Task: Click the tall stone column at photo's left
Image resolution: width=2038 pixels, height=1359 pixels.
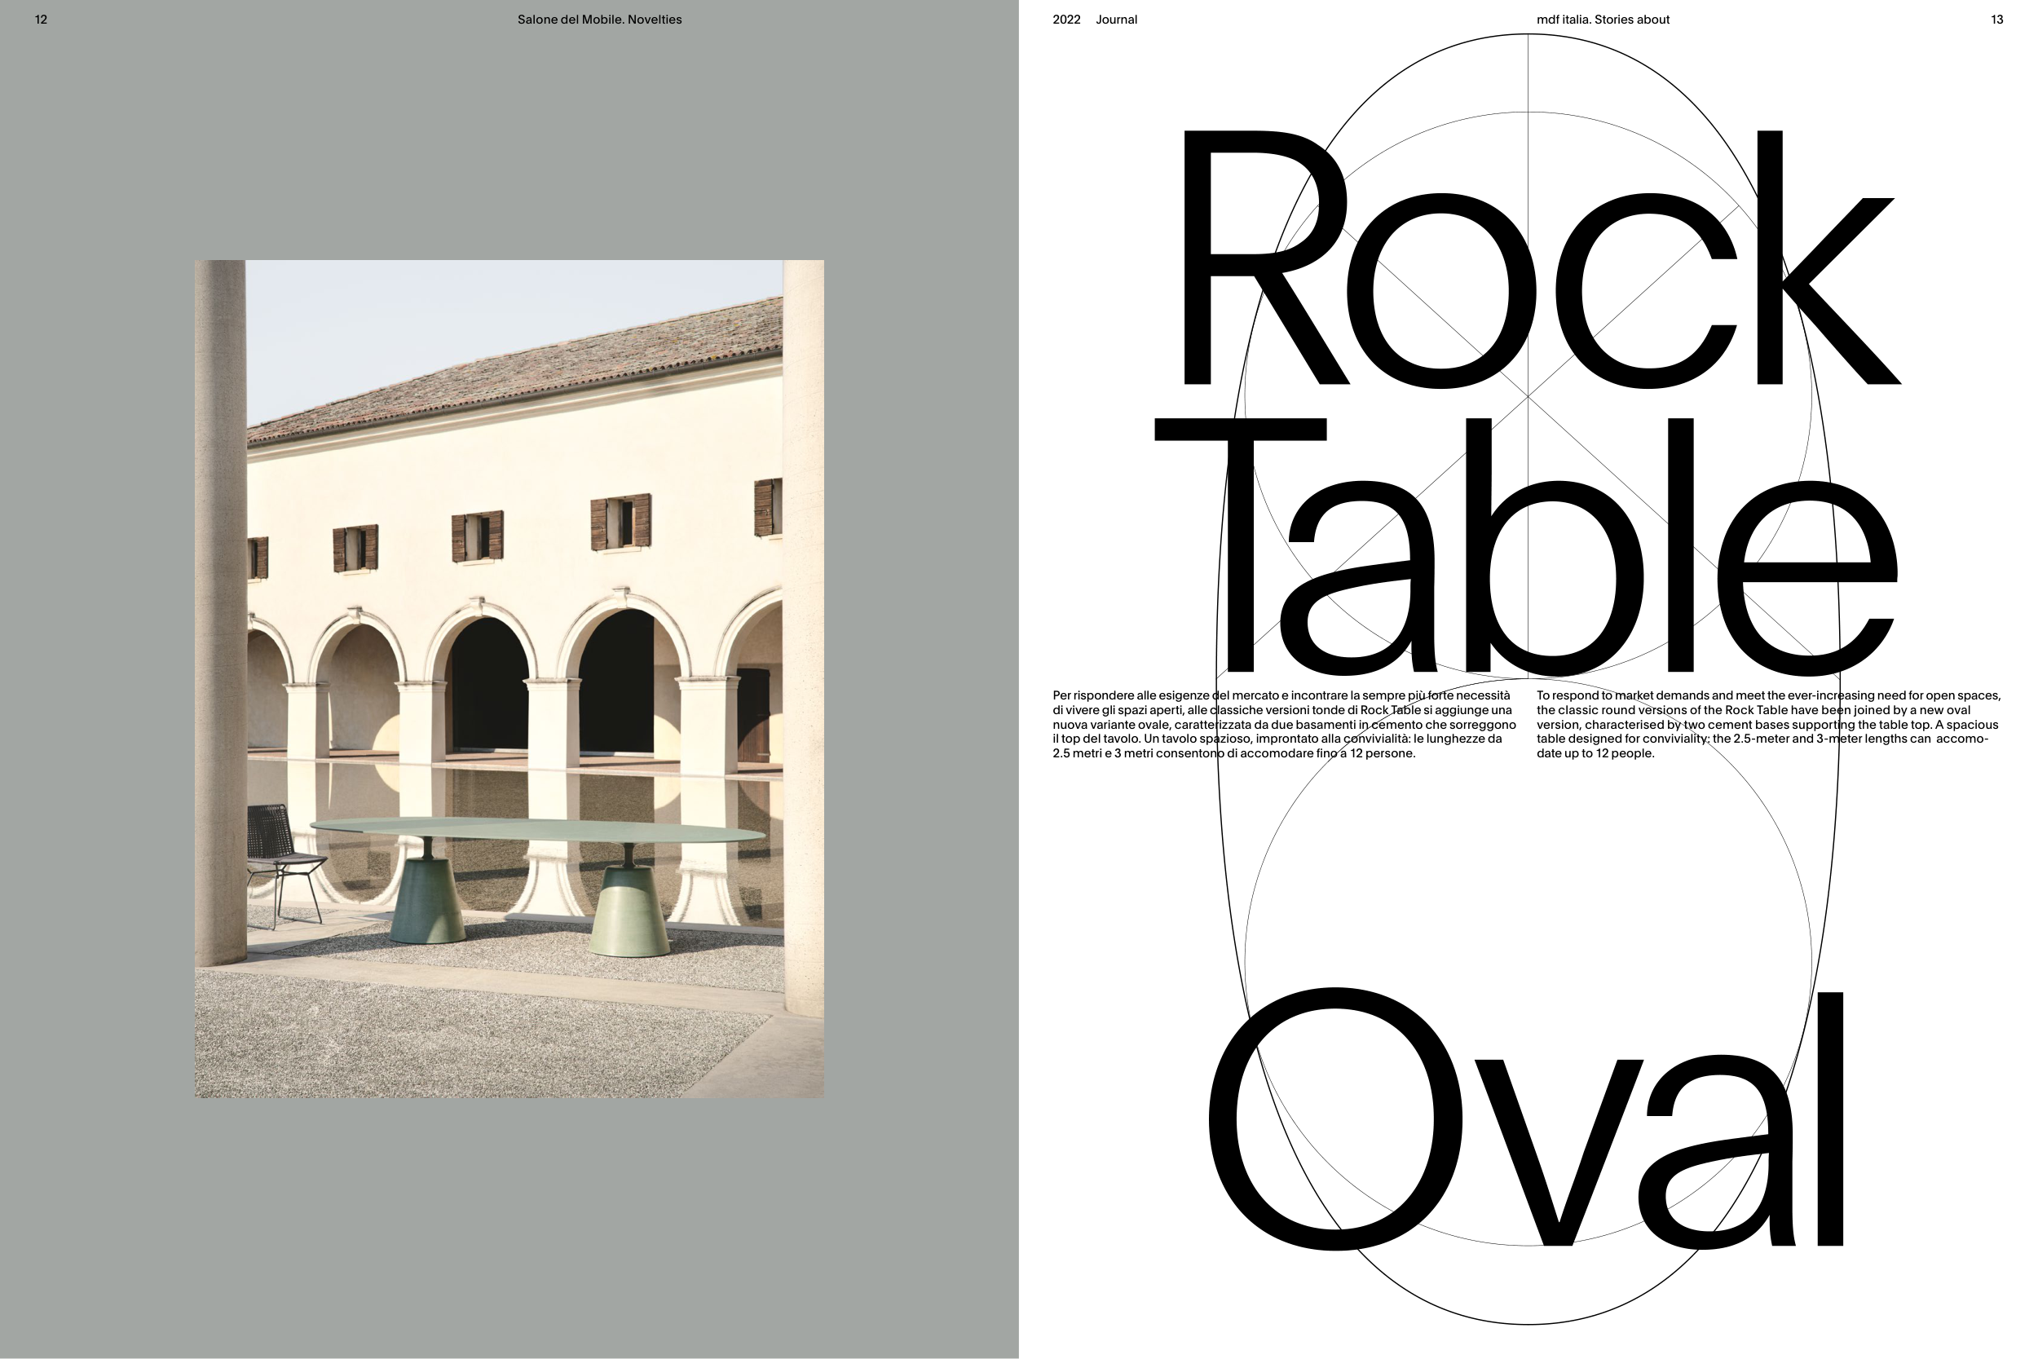Action: [x=220, y=607]
